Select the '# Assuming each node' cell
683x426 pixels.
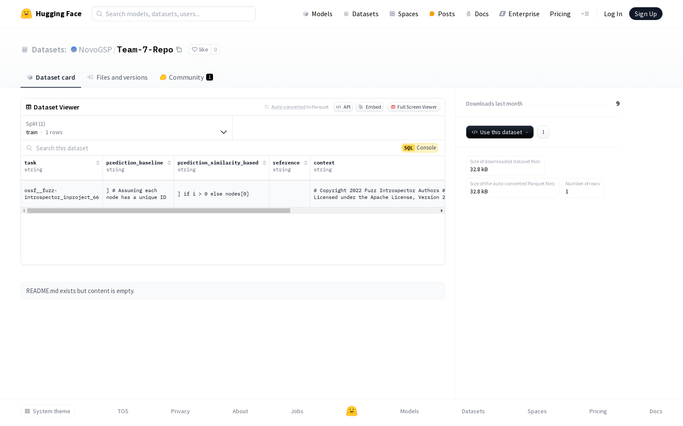coord(138,194)
